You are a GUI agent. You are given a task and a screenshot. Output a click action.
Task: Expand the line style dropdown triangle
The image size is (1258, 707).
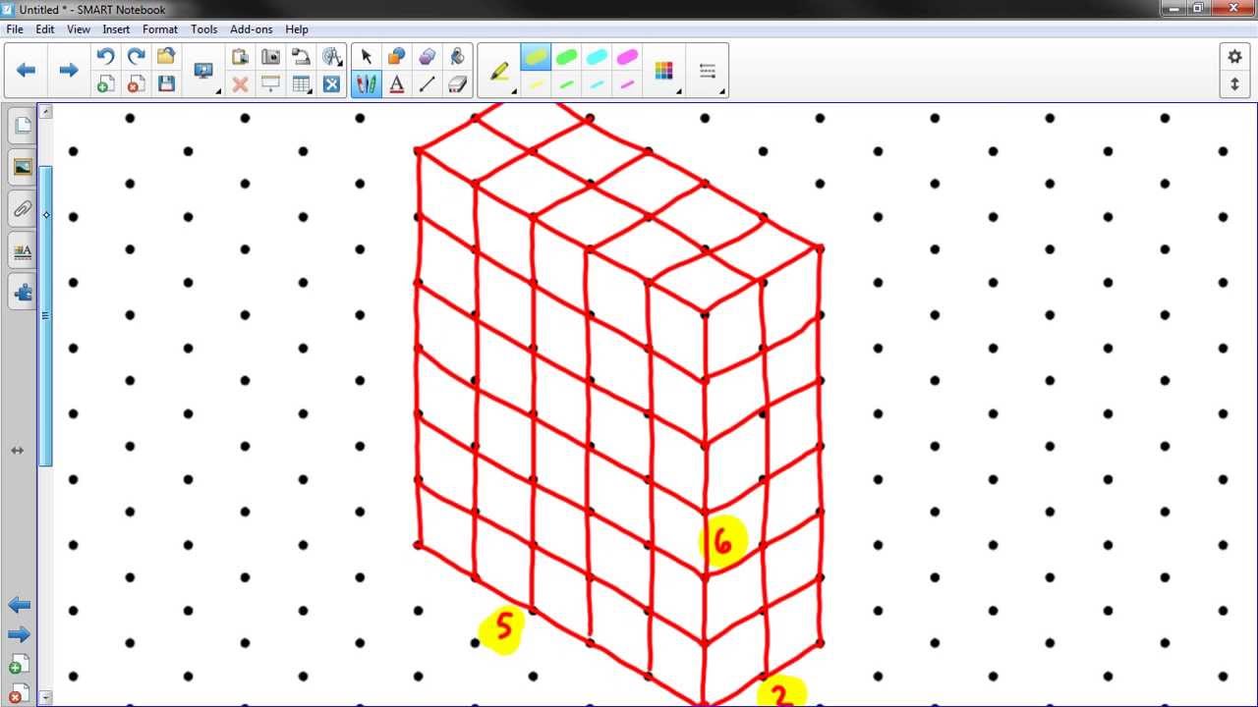[x=722, y=92]
